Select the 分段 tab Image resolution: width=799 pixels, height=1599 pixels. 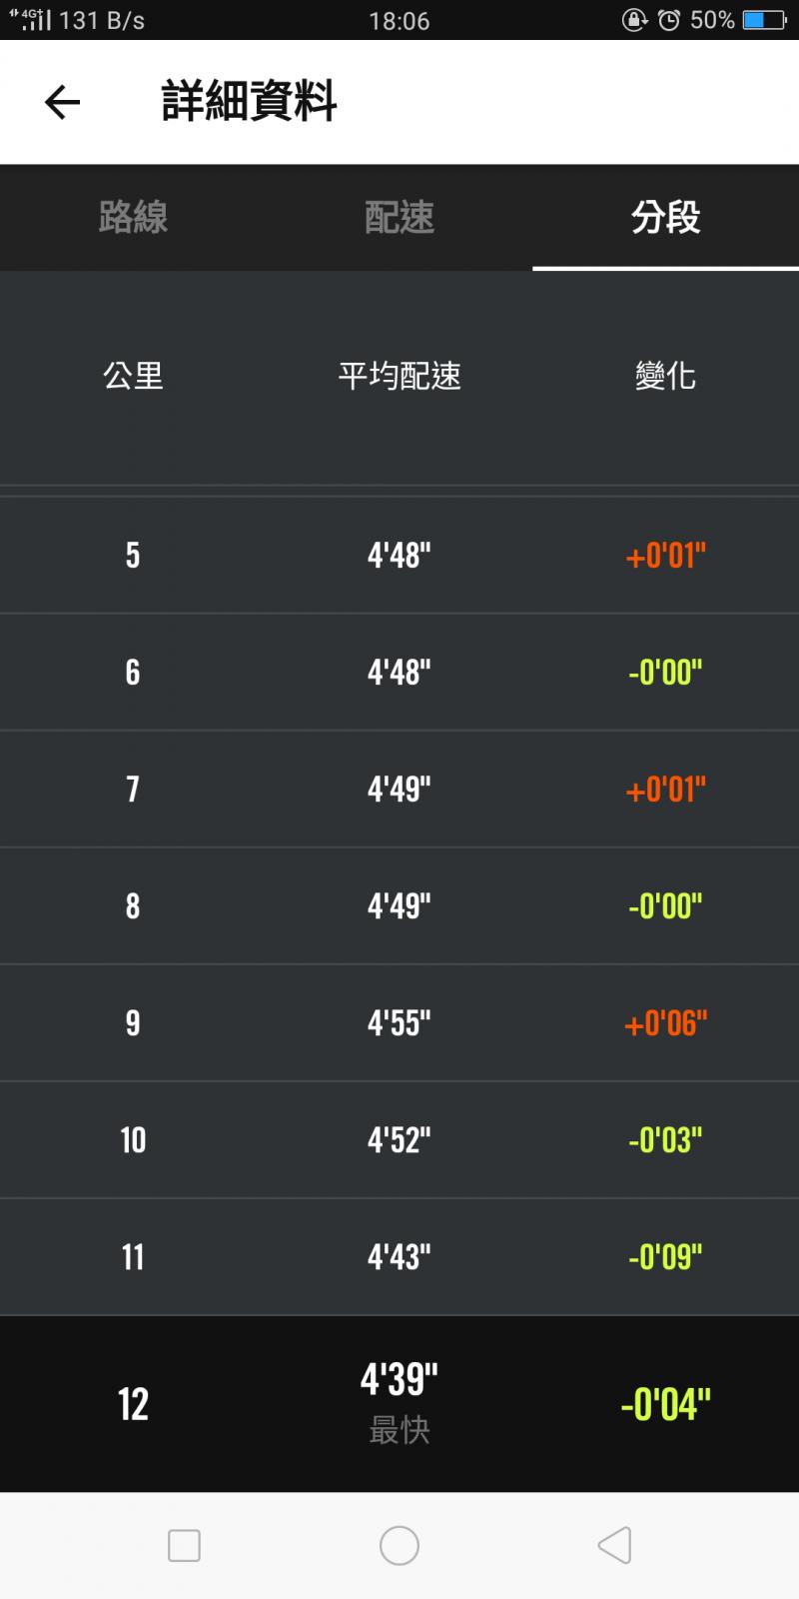pyautogui.click(x=665, y=217)
